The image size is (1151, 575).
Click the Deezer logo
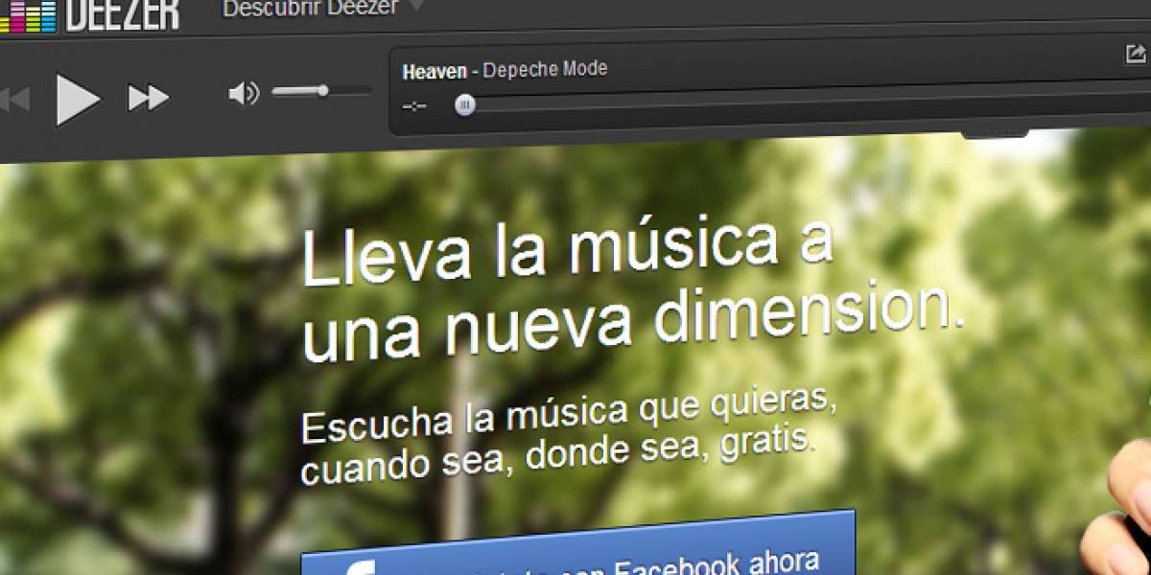pos(88,14)
